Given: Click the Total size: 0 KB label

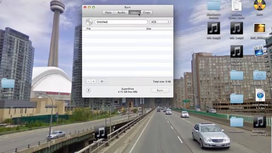Looking at the screenshot, I should tap(161, 82).
